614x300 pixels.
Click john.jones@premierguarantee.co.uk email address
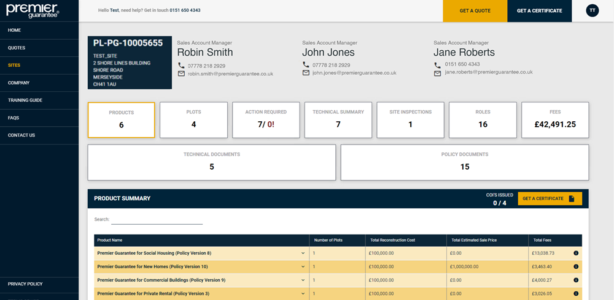tap(354, 73)
